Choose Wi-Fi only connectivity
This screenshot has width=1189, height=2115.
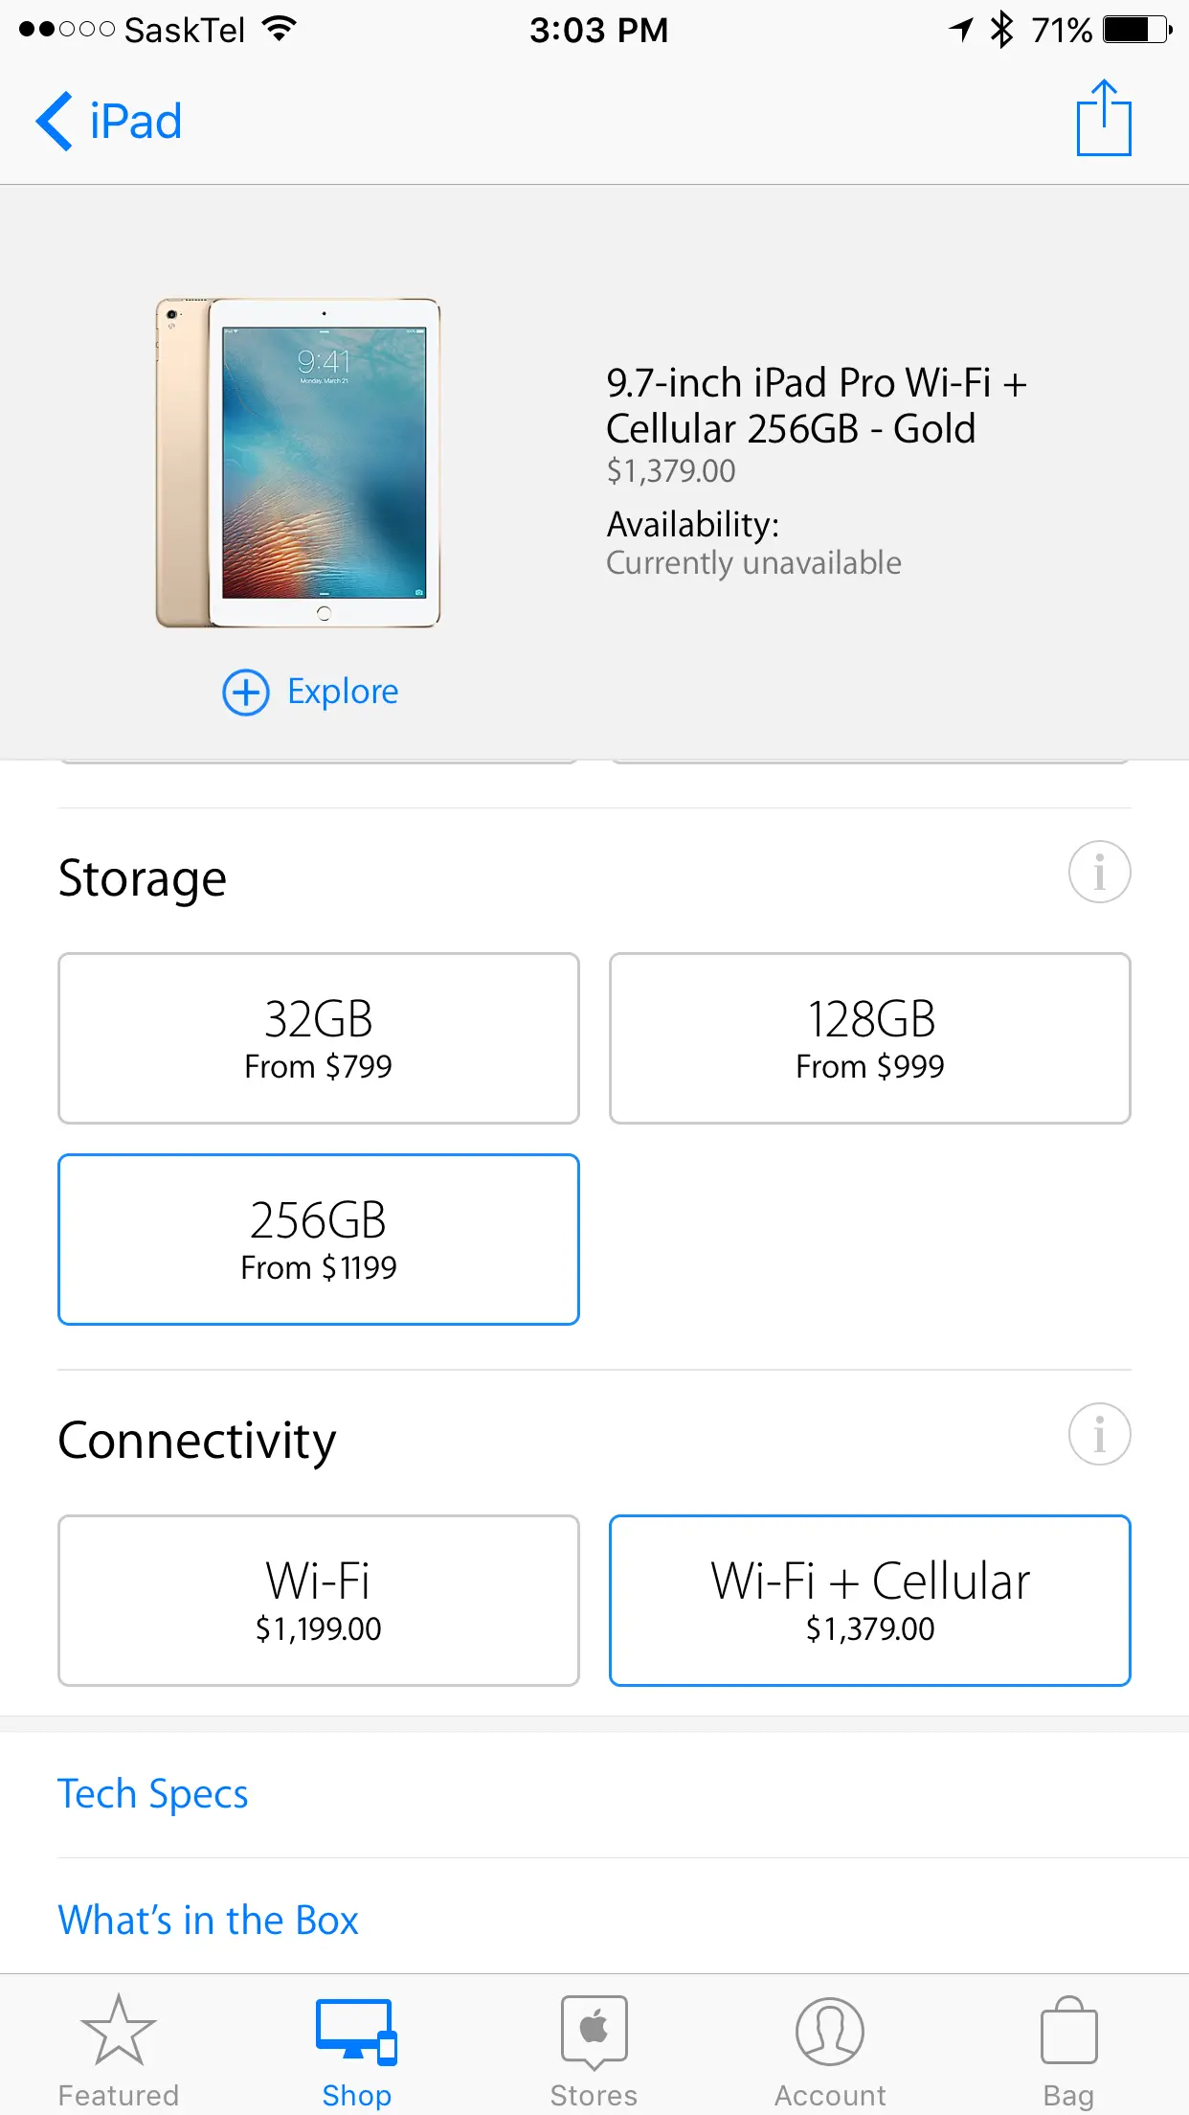(319, 1600)
